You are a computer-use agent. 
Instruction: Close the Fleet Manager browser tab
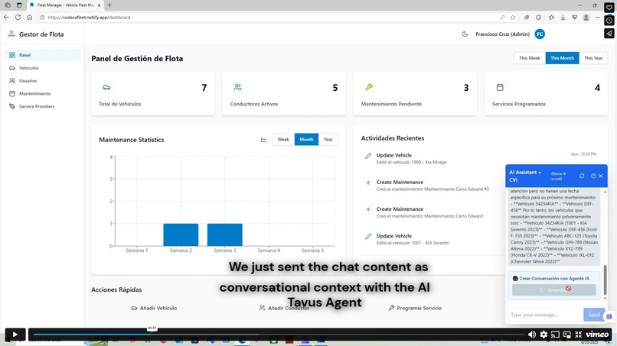coord(99,5)
